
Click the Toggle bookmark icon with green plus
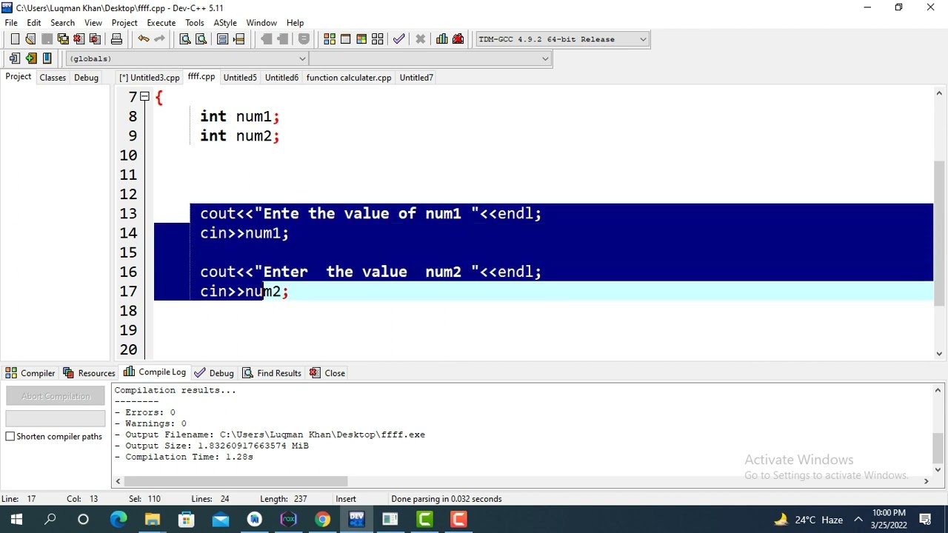(30, 58)
